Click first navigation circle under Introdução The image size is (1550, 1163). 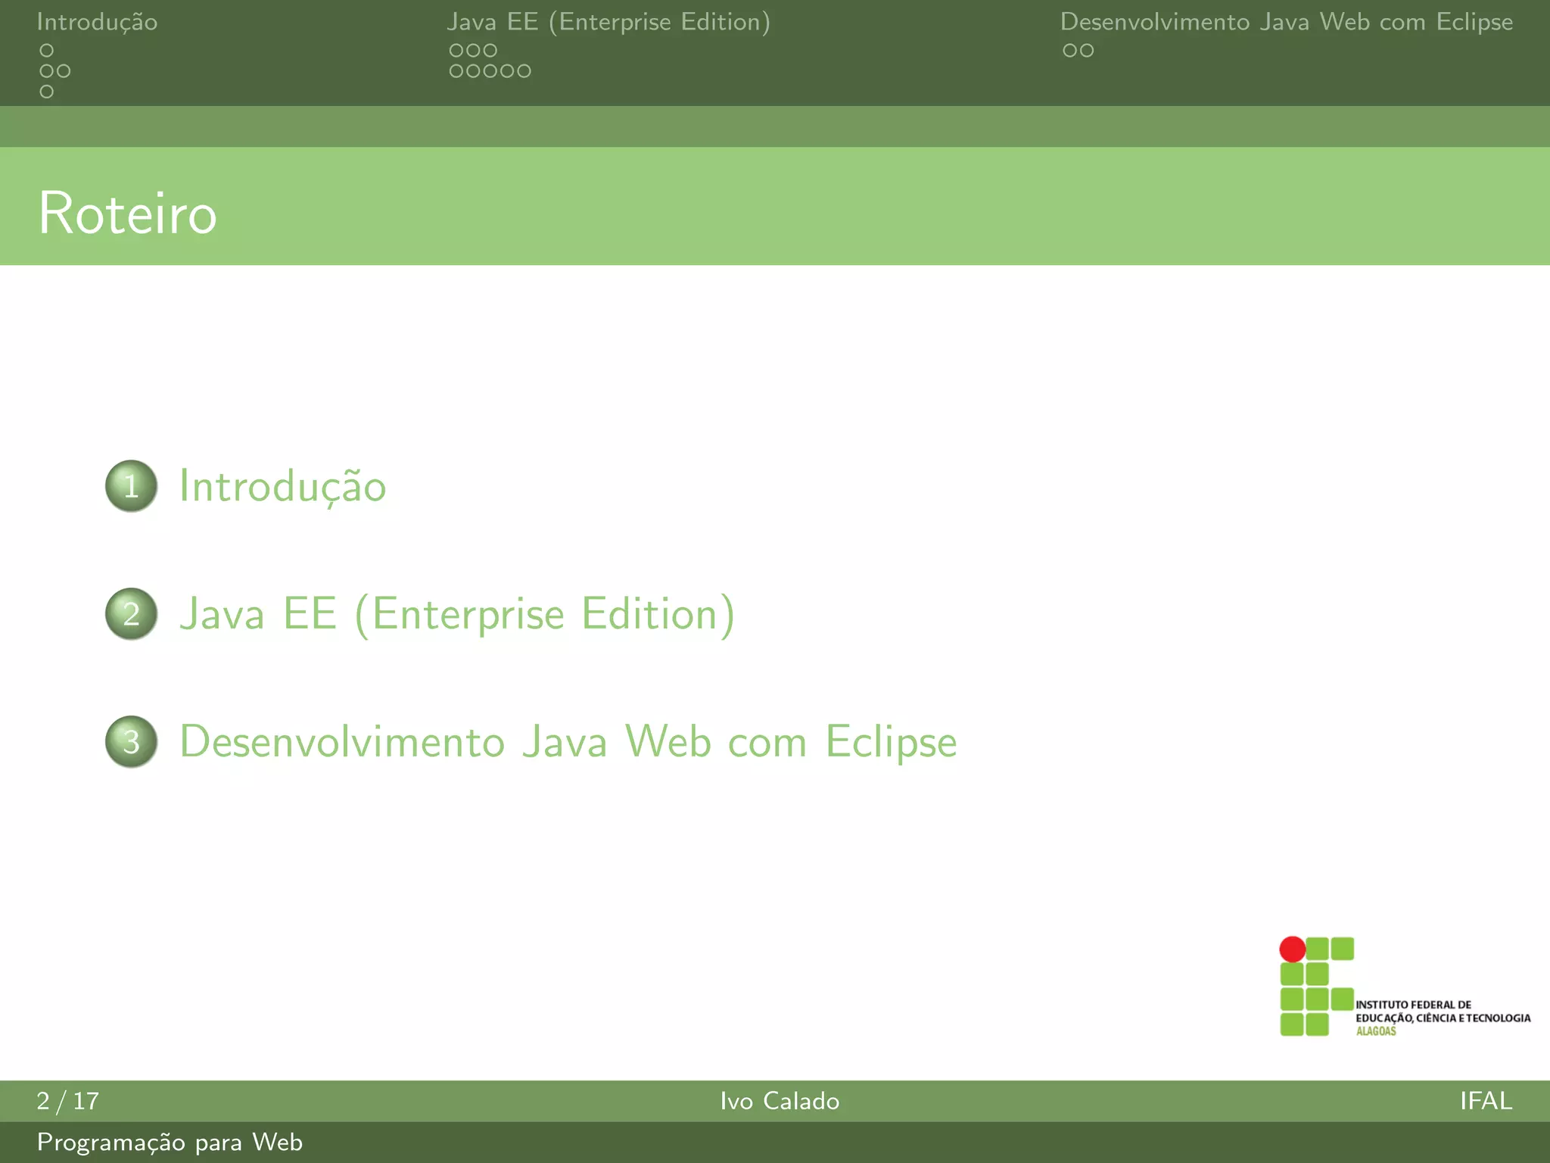click(x=47, y=51)
